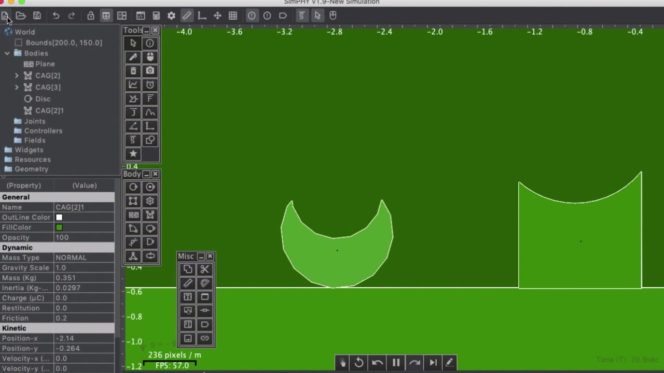
Task: Pick the info tool in Tools palette
Action: [150, 44]
